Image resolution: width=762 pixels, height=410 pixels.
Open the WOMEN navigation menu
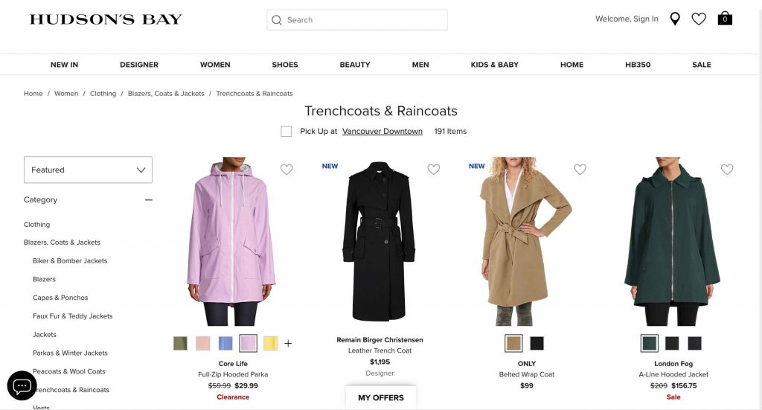click(x=215, y=65)
